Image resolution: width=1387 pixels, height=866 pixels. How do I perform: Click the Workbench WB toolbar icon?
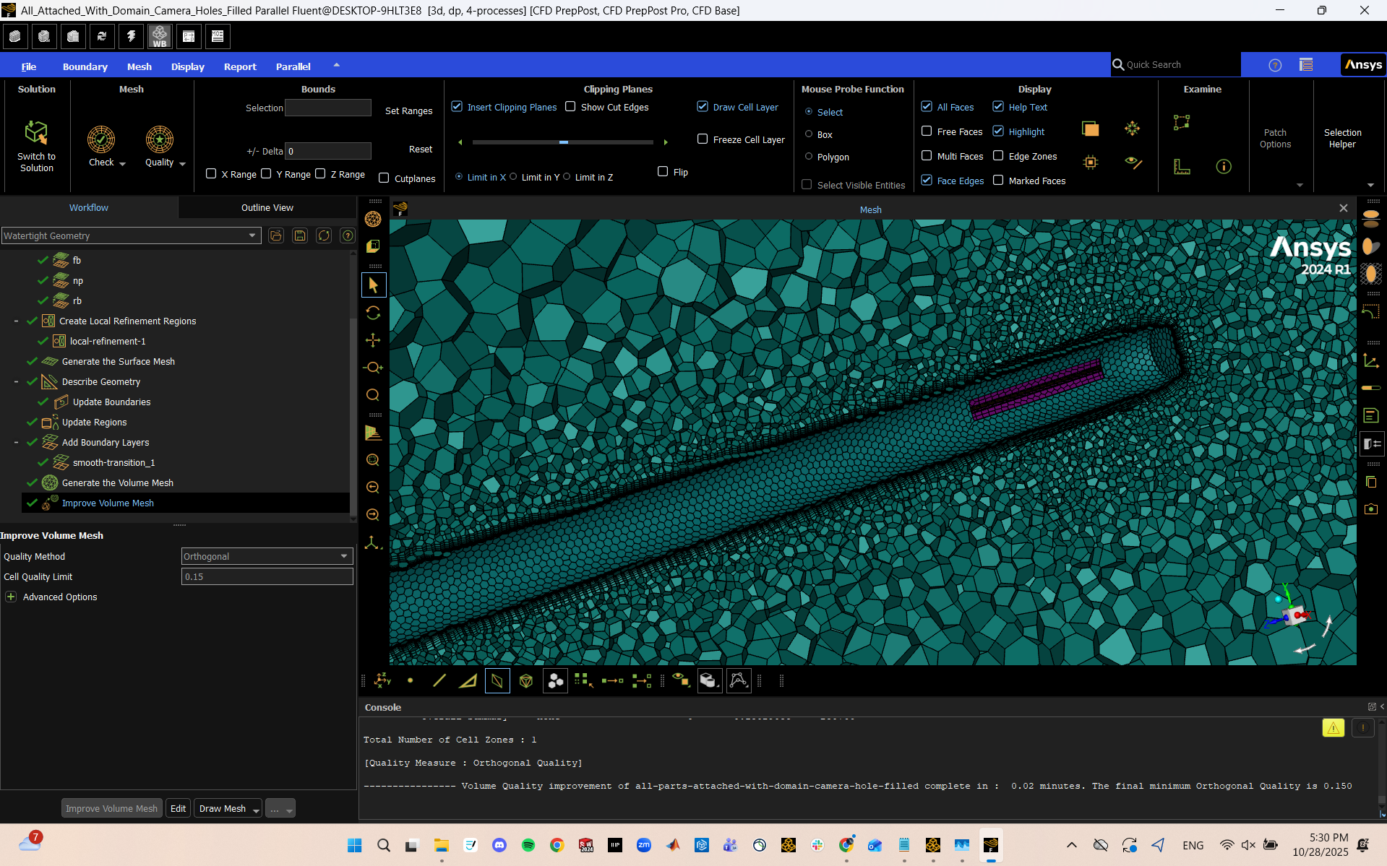click(160, 36)
